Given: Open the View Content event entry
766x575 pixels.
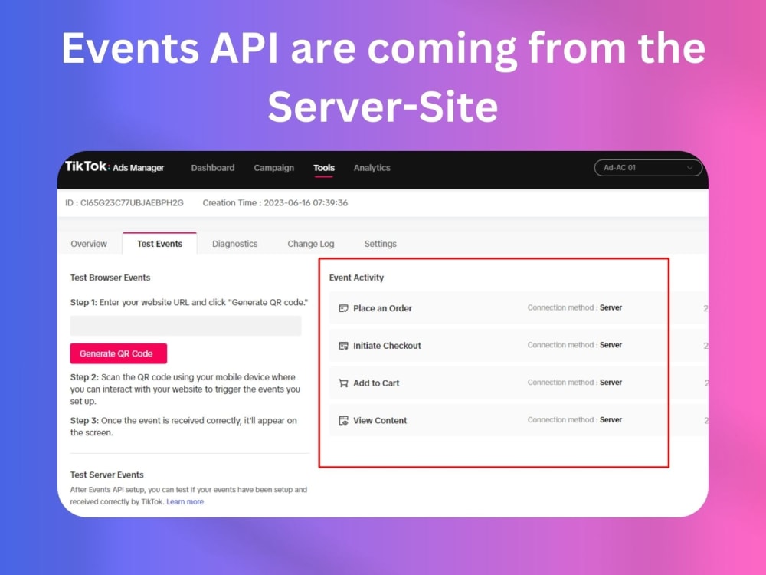Looking at the screenshot, I should (x=460, y=419).
